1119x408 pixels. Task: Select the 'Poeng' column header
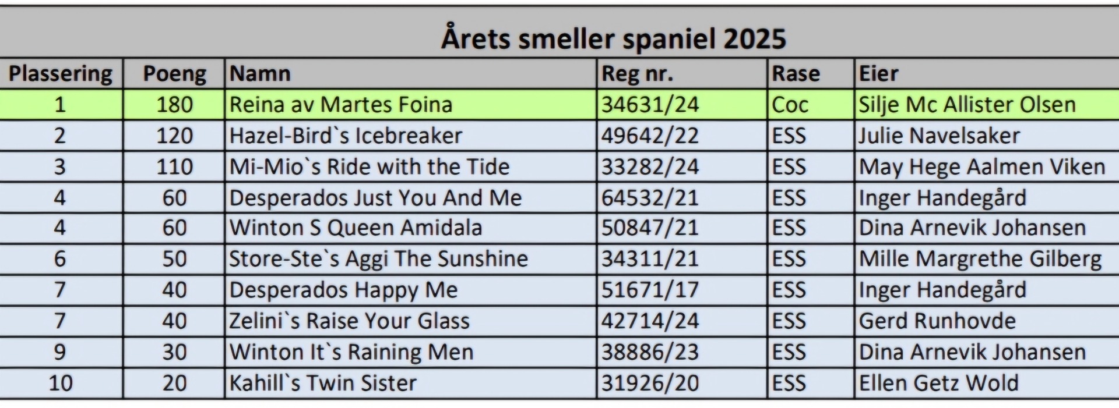coord(174,74)
